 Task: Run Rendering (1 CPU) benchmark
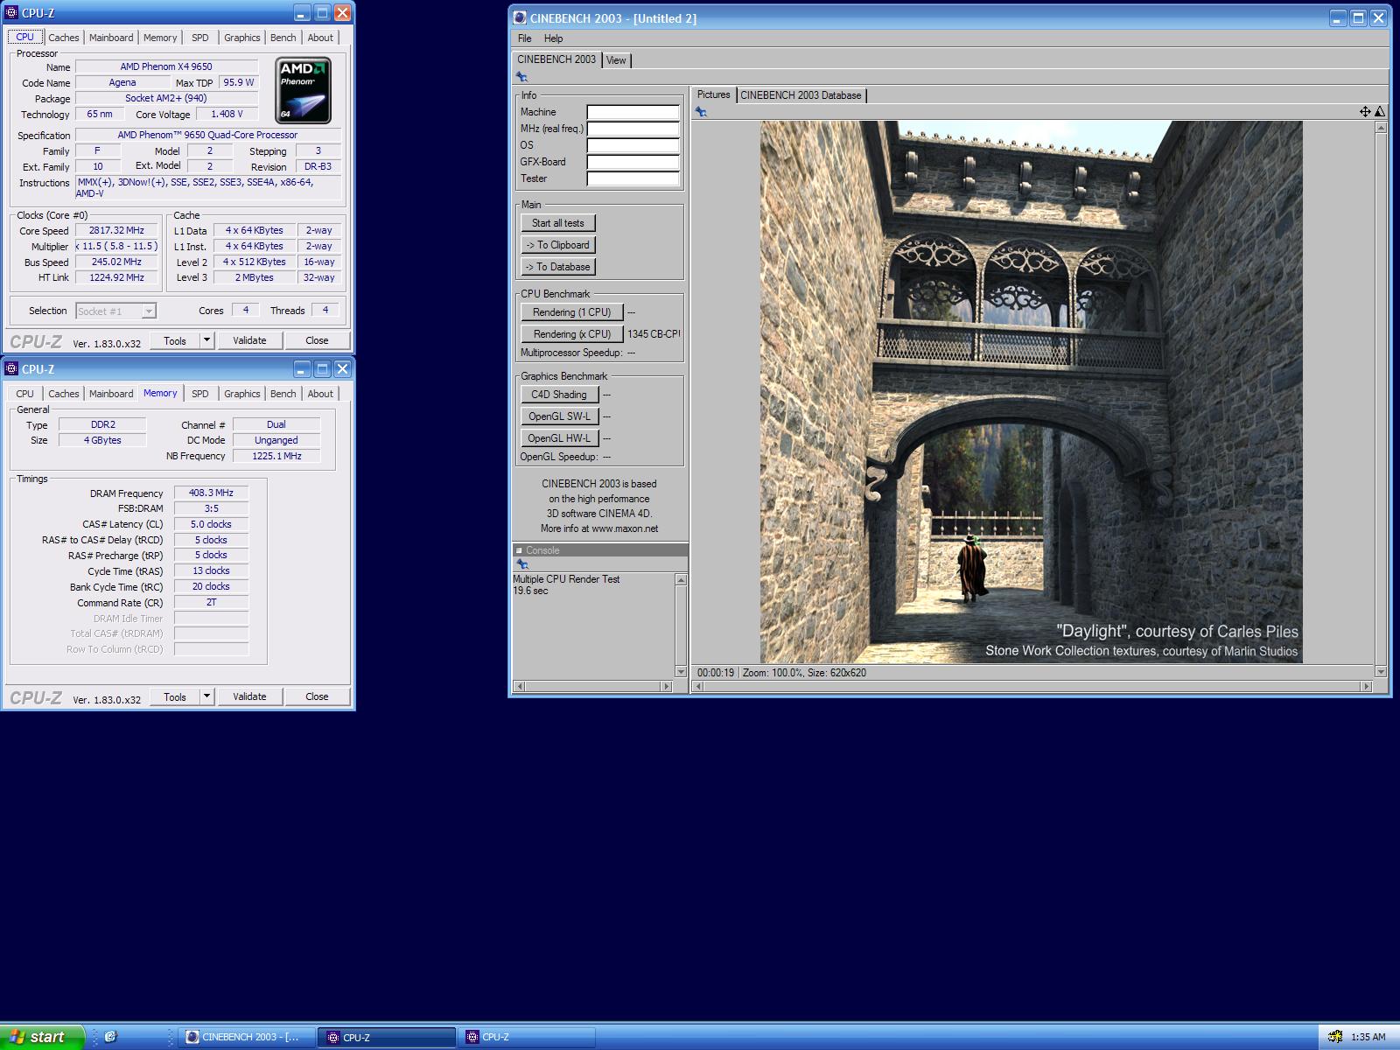point(571,312)
